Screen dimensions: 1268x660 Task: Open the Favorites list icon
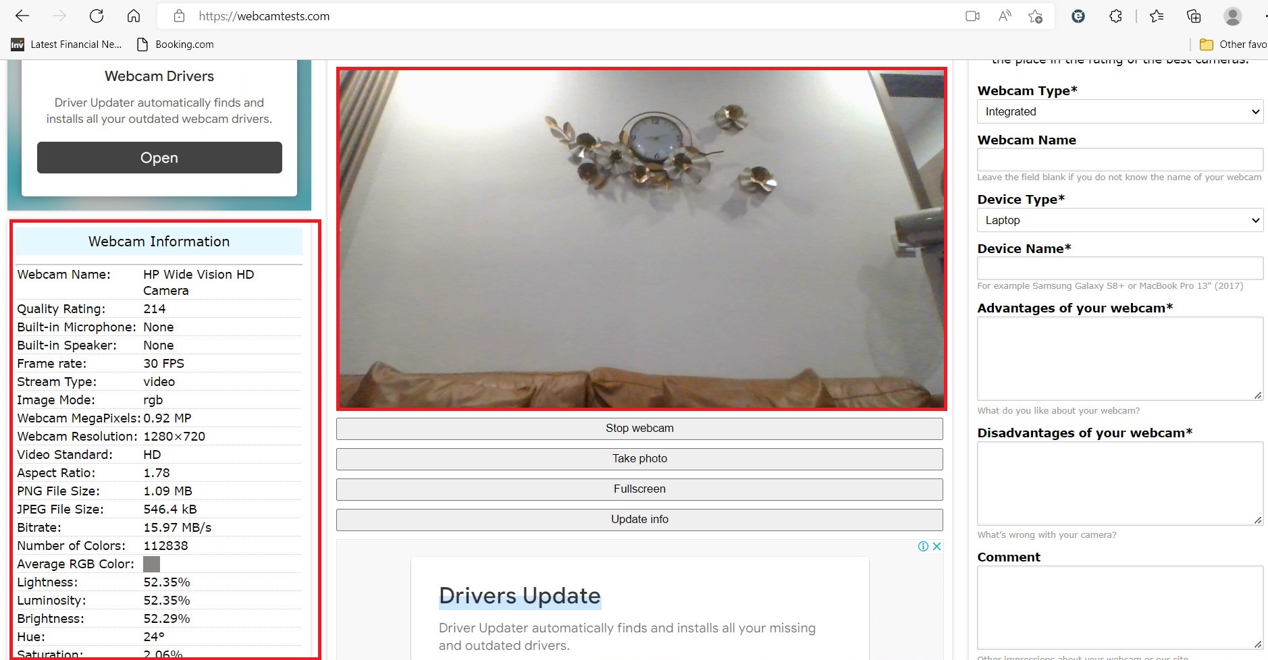(x=1157, y=16)
